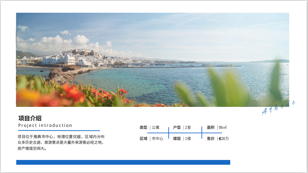The image size is (308, 173).
Task: Select the 户型 label
Action: click(177, 128)
